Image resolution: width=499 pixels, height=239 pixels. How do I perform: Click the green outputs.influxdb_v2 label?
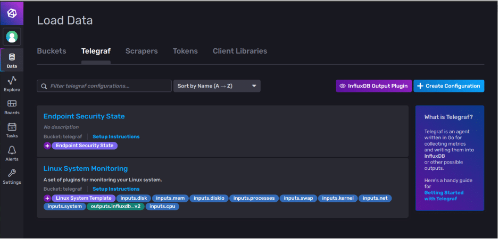pyautogui.click(x=115, y=207)
